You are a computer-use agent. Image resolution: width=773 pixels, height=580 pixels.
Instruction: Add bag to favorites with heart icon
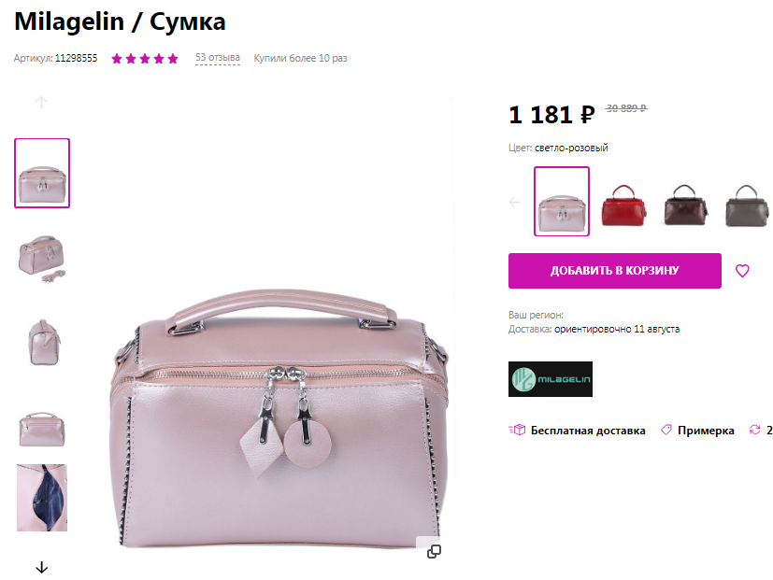(x=742, y=271)
